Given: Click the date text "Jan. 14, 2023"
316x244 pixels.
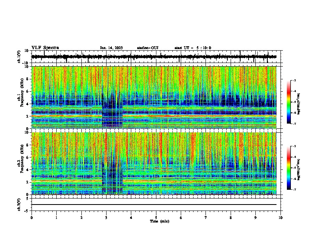Looking at the screenshot, I should tap(111, 48).
